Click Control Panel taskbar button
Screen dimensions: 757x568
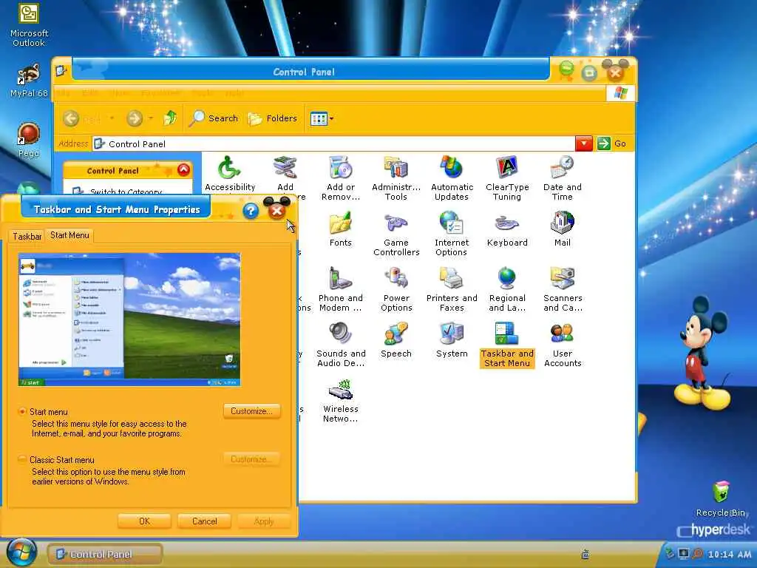click(x=105, y=554)
